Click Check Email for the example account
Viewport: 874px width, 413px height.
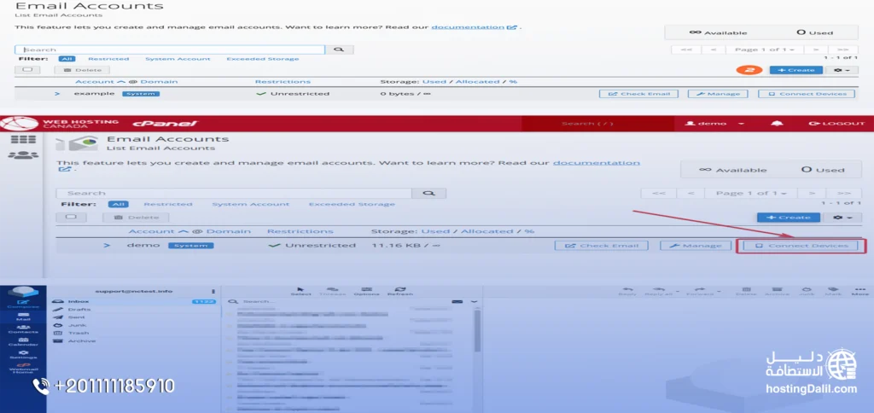[x=638, y=94]
